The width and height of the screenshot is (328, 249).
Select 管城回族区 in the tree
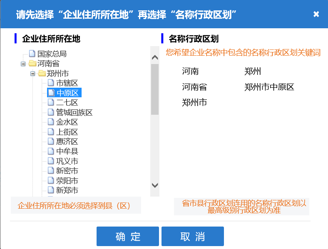(x=74, y=112)
